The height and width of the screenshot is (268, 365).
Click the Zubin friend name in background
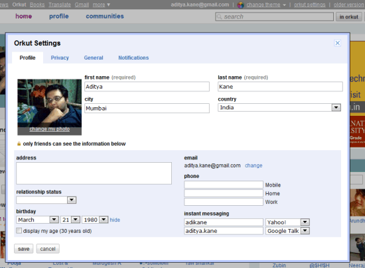(279, 265)
